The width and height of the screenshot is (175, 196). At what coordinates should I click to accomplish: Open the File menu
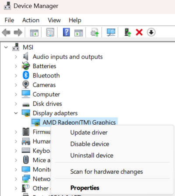pos(9,20)
